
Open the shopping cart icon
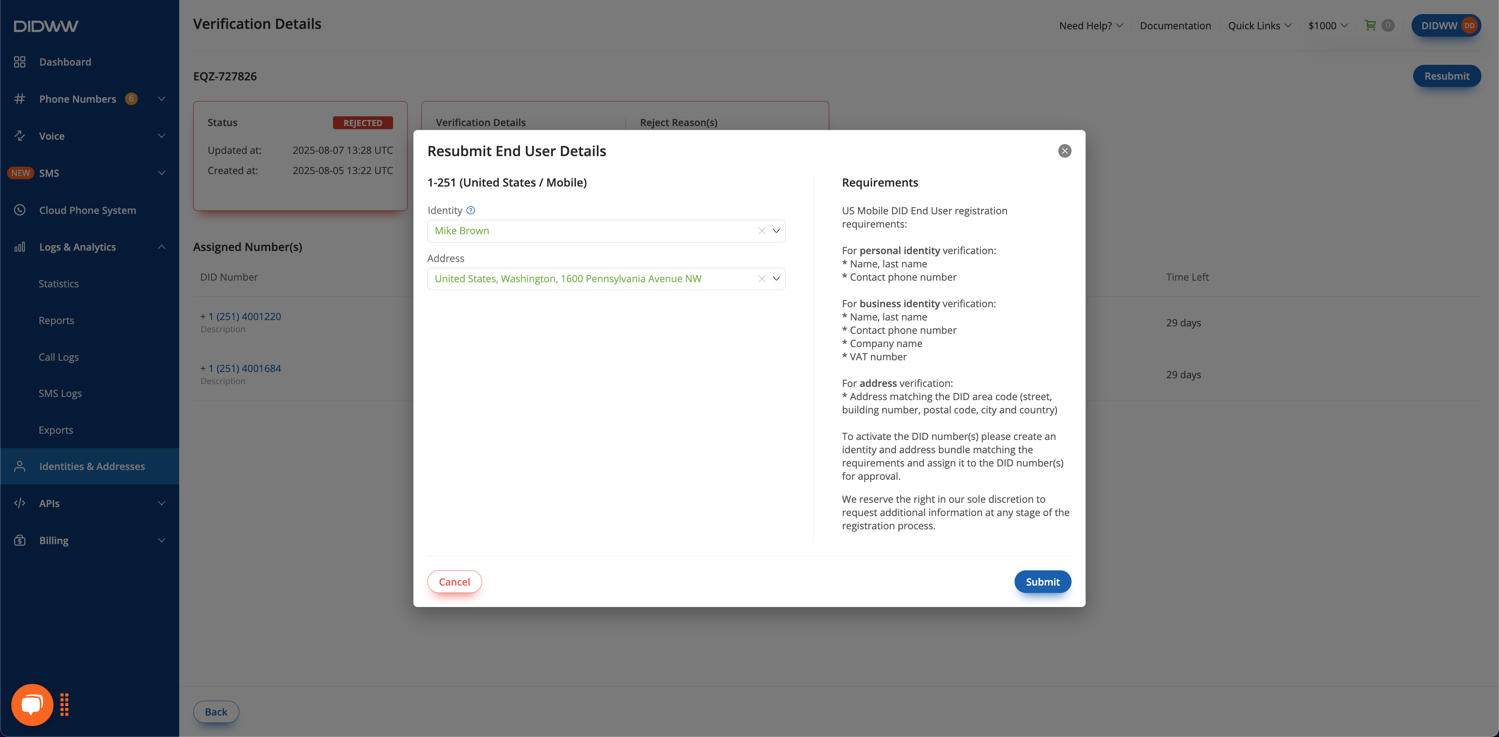pyautogui.click(x=1371, y=25)
